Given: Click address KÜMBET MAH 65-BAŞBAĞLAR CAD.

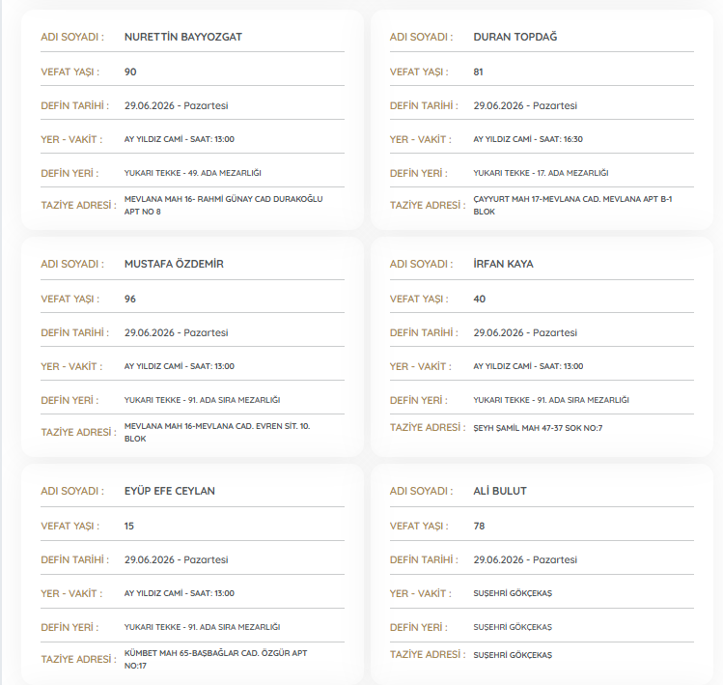Looking at the screenshot, I should [x=216, y=660].
